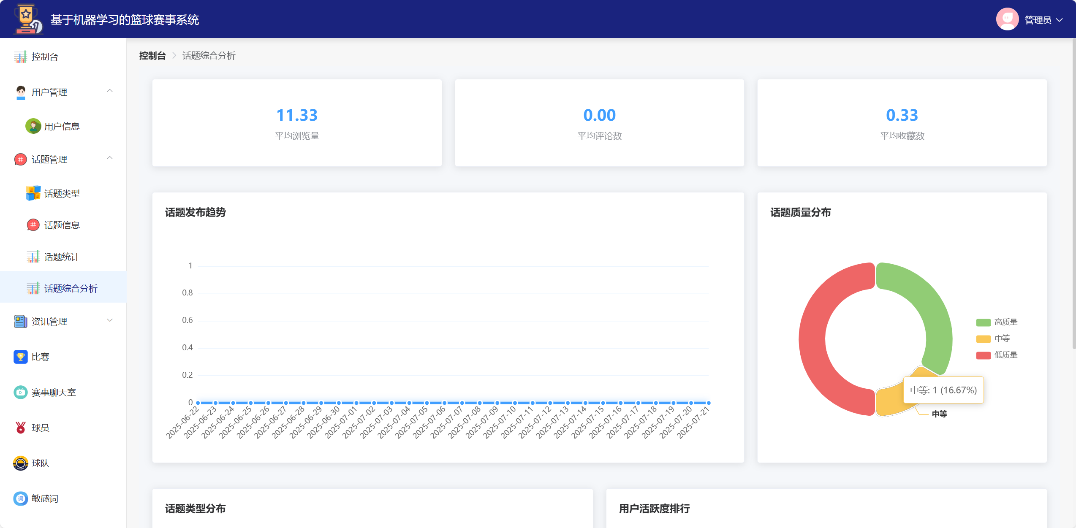This screenshot has height=528, width=1076.
Task: Click the 球队 team badge icon
Action: click(20, 463)
